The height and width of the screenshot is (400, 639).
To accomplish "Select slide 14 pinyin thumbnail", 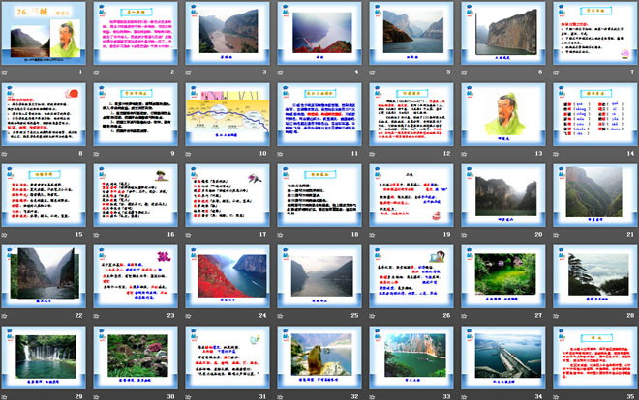I will pyautogui.click(x=595, y=114).
